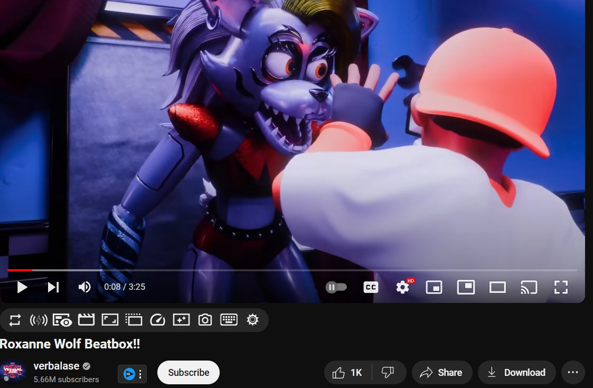Open keyboard shortcuts icon

[229, 320]
